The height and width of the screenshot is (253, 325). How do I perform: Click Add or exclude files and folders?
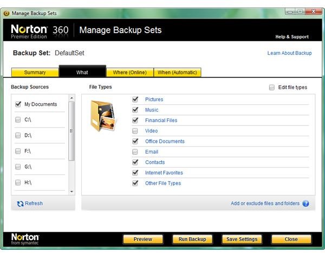[x=265, y=204]
